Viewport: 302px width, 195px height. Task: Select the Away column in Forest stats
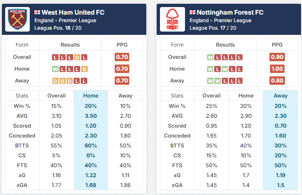(280, 96)
